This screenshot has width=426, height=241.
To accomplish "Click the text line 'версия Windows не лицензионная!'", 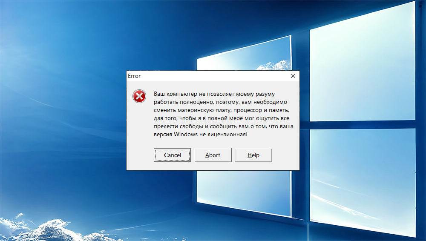I will point(201,134).
